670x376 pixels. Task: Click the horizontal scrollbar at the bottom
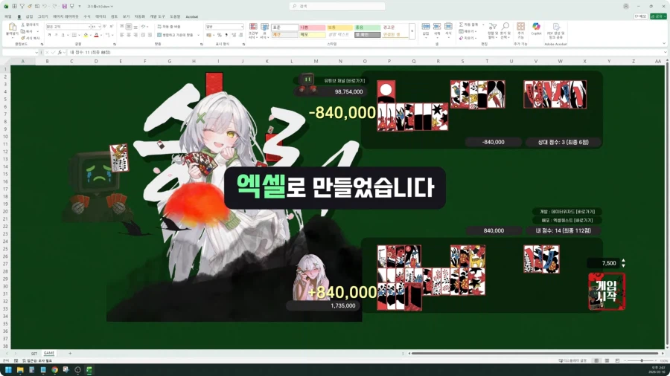tap(535, 354)
